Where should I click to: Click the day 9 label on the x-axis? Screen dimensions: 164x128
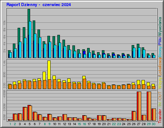pos(49,124)
